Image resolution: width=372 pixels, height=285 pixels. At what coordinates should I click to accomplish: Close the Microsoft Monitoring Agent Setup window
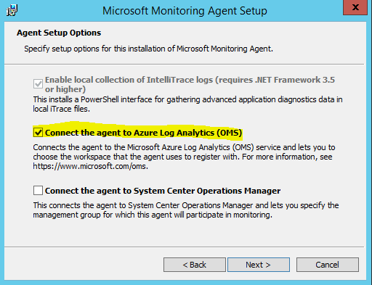pyautogui.click(x=355, y=7)
